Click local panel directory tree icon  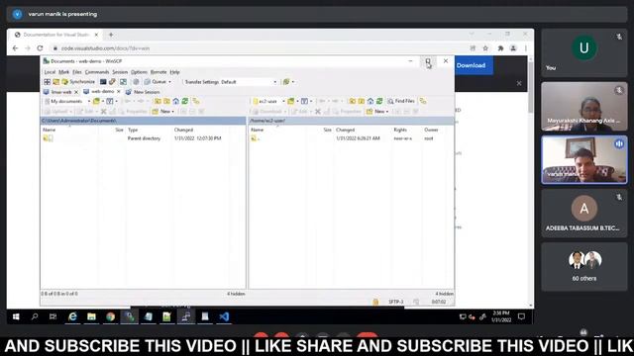tap(196, 101)
